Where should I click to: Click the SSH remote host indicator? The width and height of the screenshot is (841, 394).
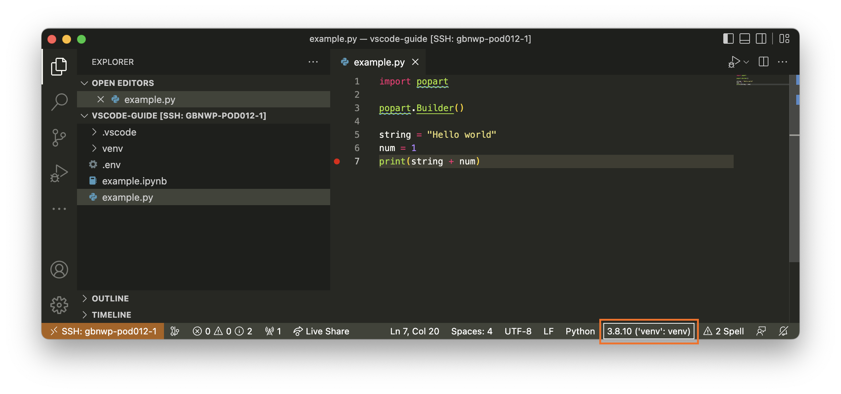pyautogui.click(x=103, y=331)
